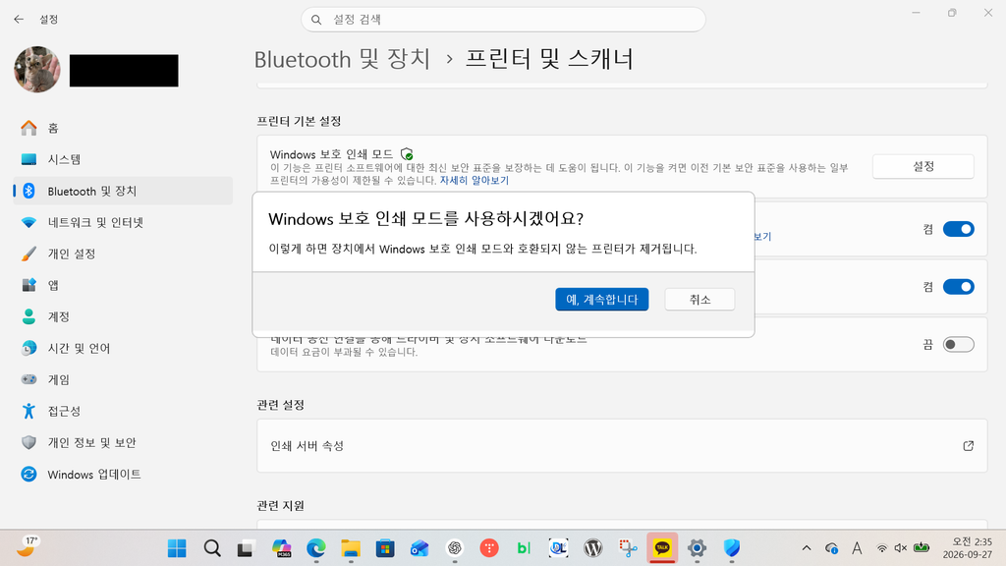Click the volume muted icon in the tray
The height and width of the screenshot is (566, 1006).
(x=901, y=548)
